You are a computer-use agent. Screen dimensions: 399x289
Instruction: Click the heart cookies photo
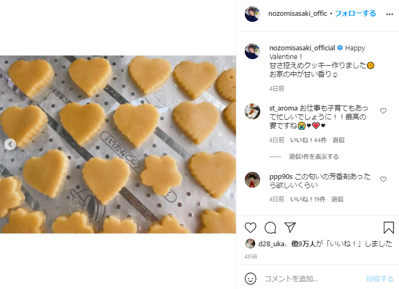pyautogui.click(x=118, y=144)
